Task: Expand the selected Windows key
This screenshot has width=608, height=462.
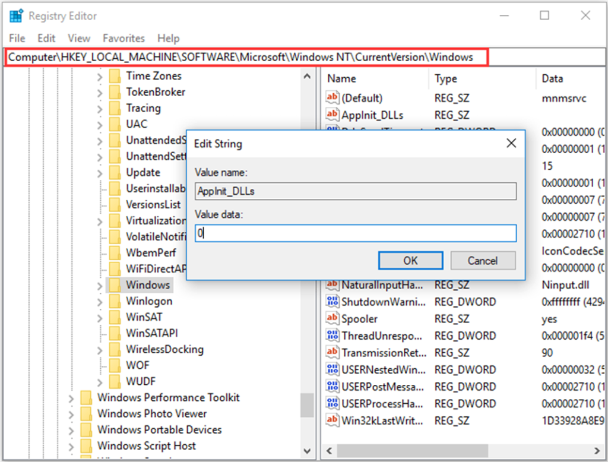Action: pos(100,286)
